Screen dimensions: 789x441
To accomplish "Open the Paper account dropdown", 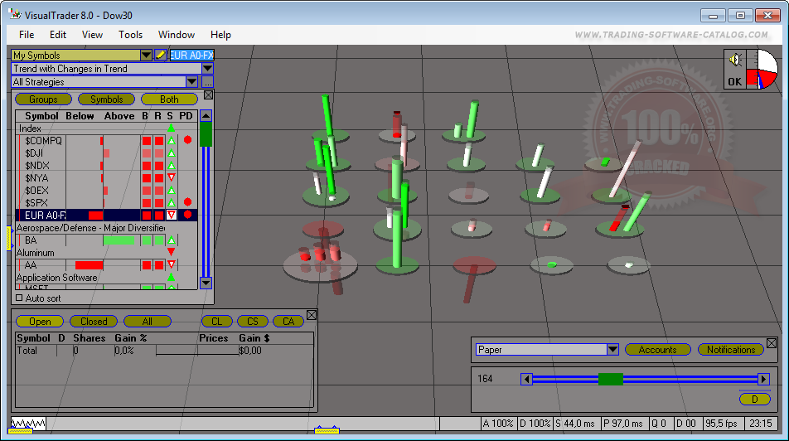I will click(613, 350).
